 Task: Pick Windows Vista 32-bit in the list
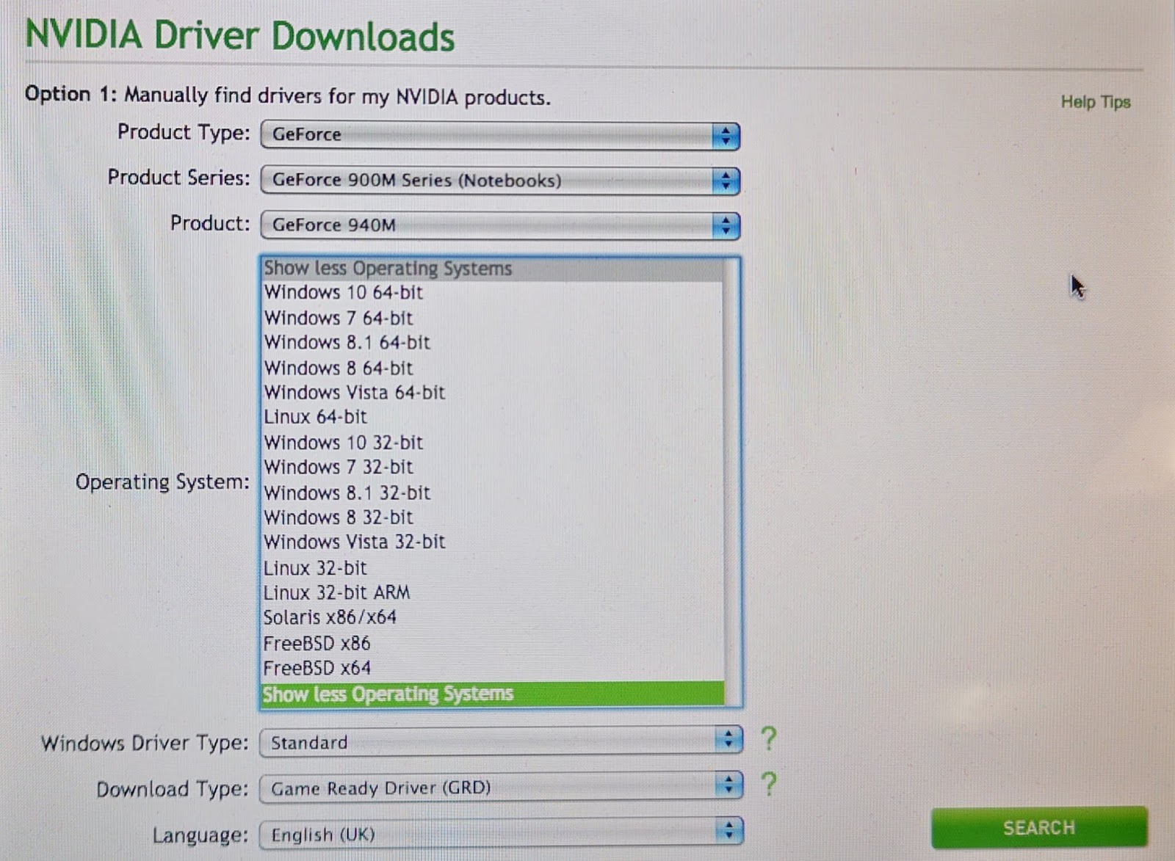pos(493,542)
